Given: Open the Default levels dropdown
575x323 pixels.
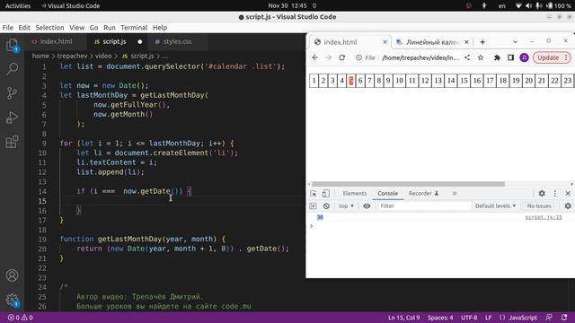Looking at the screenshot, I should (495, 206).
